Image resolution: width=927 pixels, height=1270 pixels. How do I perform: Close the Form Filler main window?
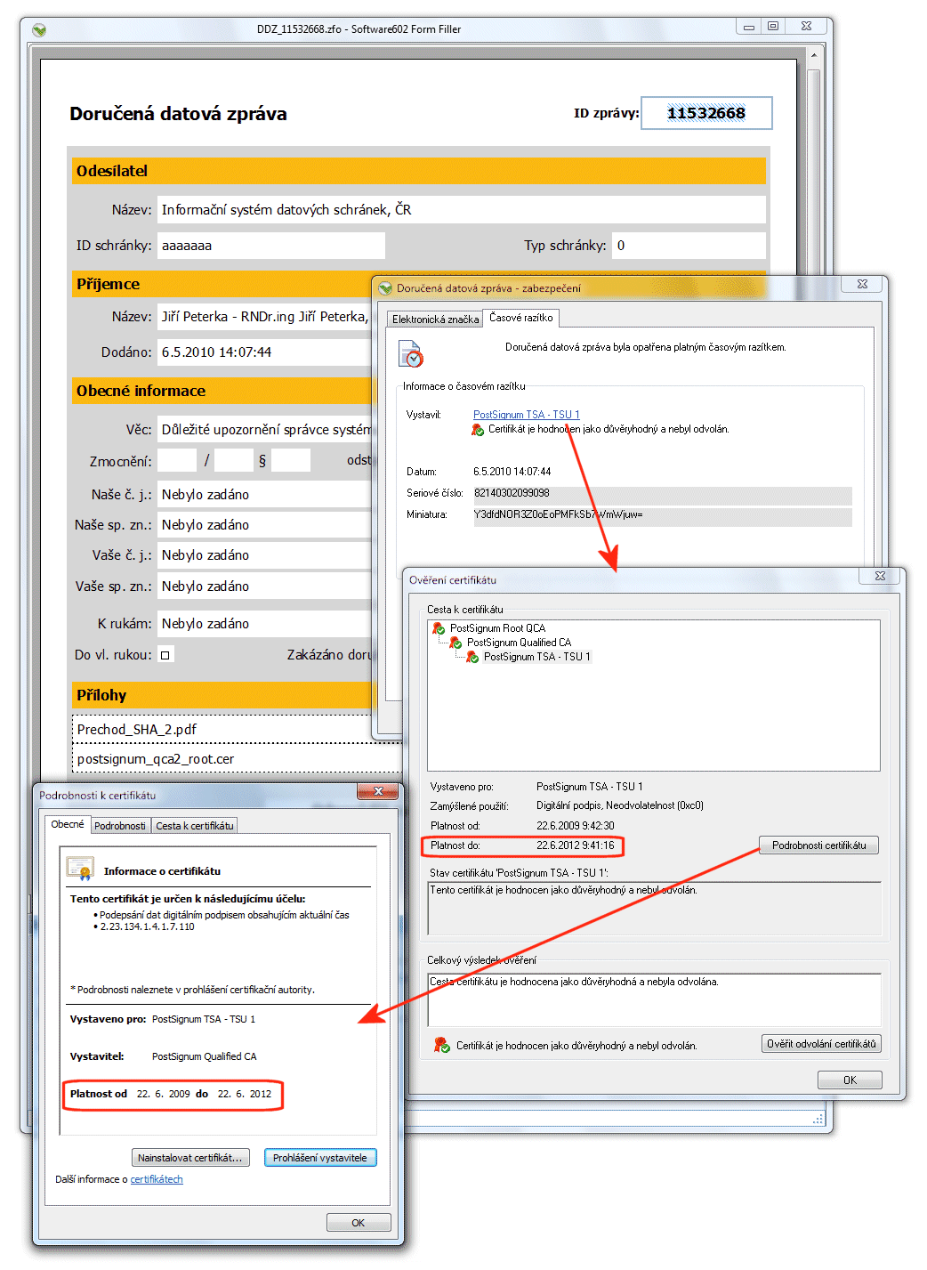(x=806, y=27)
